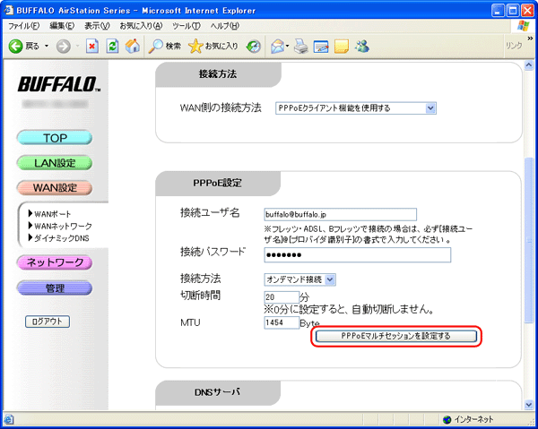Screen dimensions: 538x429
Task: Click the ログアウト button
Action: click(48, 322)
